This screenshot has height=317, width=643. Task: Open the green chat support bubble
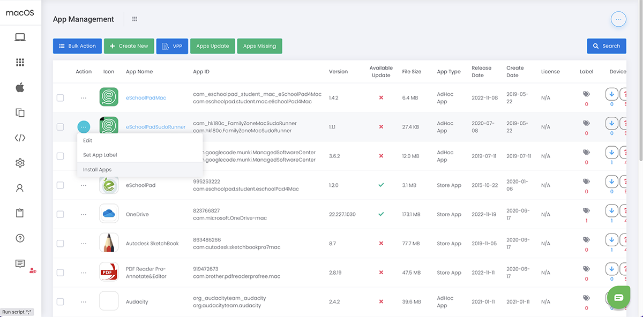pos(618,297)
